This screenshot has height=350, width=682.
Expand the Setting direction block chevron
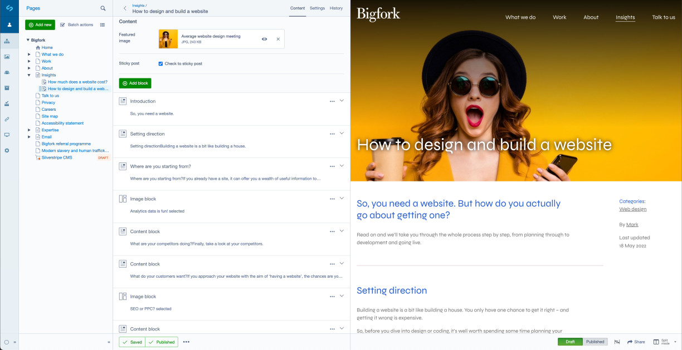tap(342, 134)
